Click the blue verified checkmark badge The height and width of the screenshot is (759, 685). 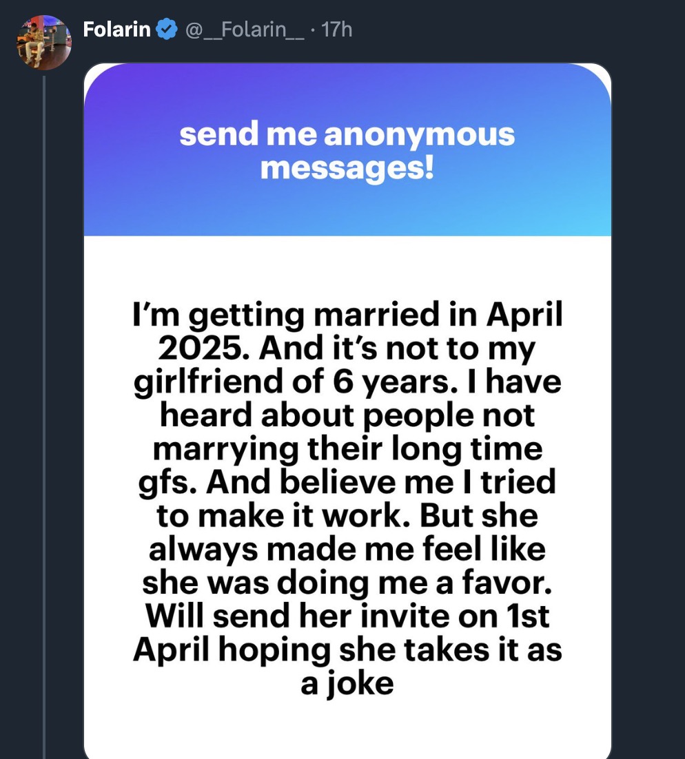[165, 30]
